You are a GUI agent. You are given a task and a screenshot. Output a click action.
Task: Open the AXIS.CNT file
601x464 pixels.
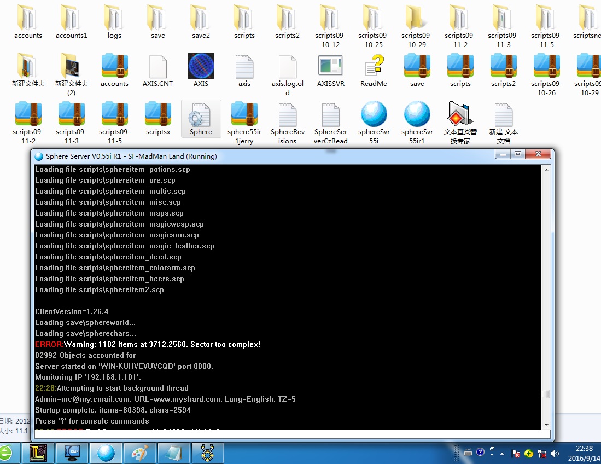click(157, 70)
